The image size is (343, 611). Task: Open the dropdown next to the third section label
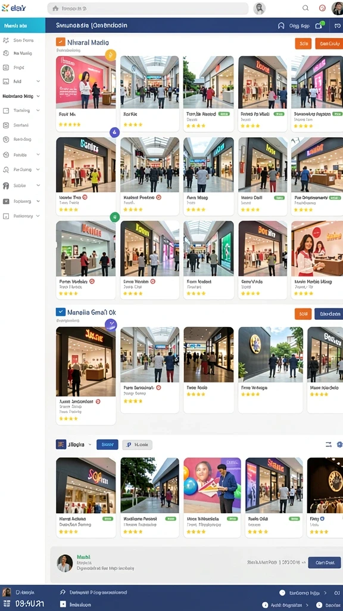(x=91, y=444)
